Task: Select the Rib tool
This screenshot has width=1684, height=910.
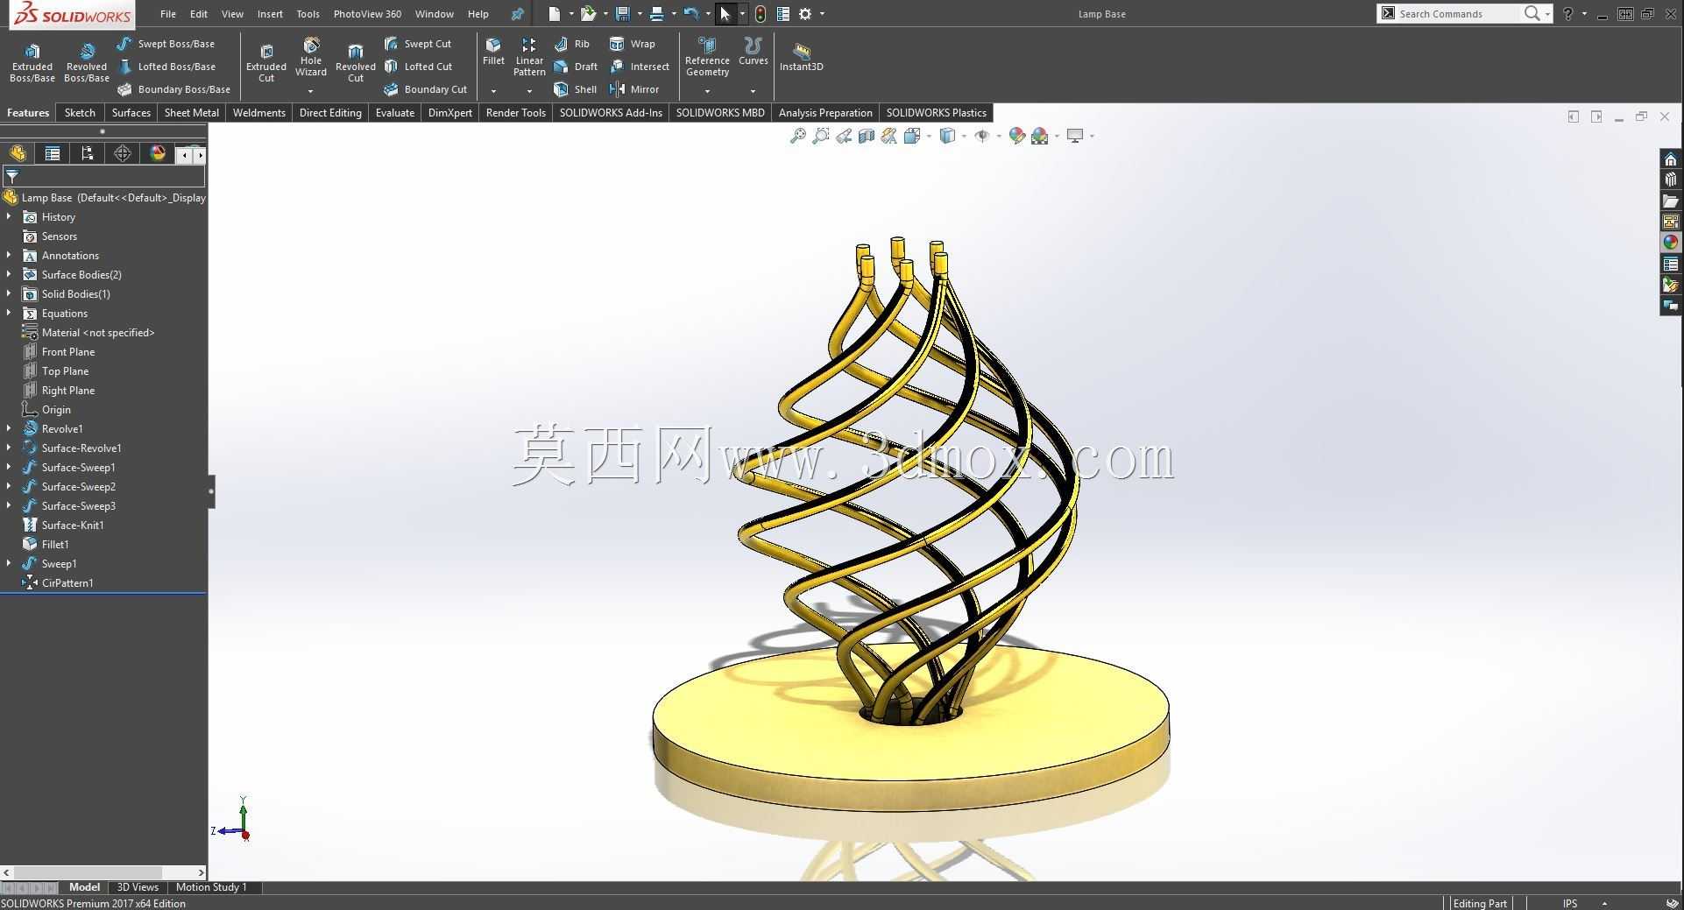Action: point(571,44)
